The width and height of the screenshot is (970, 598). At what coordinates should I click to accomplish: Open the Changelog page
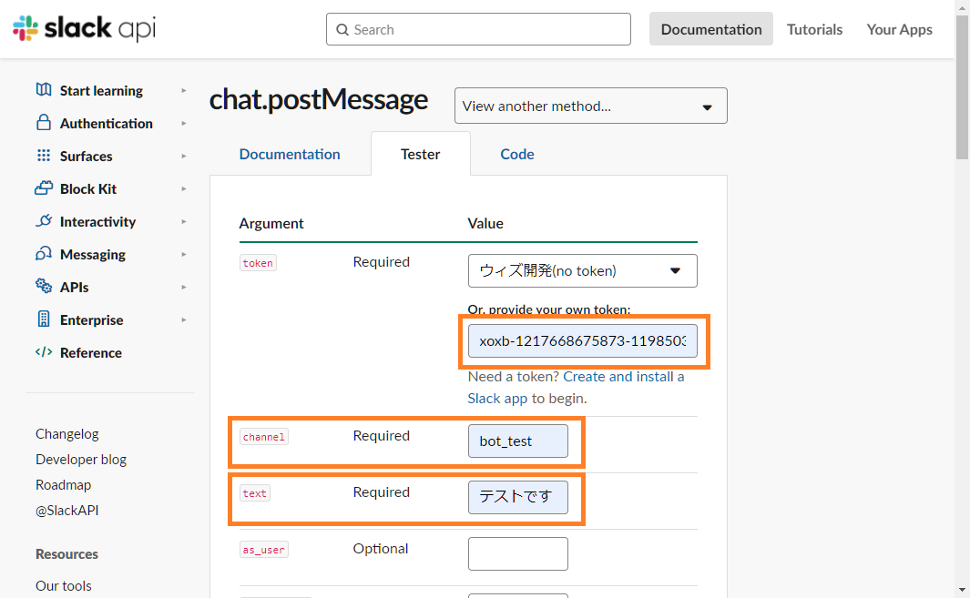66,433
